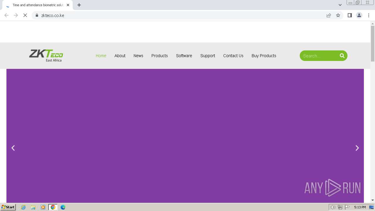Click the purple banner slide

(185, 136)
